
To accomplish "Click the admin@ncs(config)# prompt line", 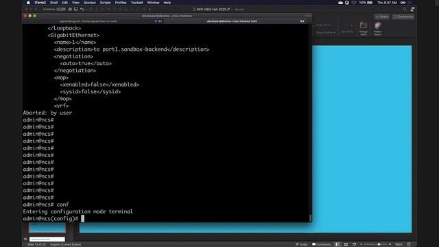I will (54, 219).
